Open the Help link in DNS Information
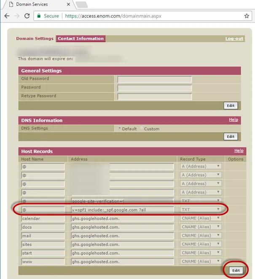The height and width of the screenshot is (279, 255). 234,120
